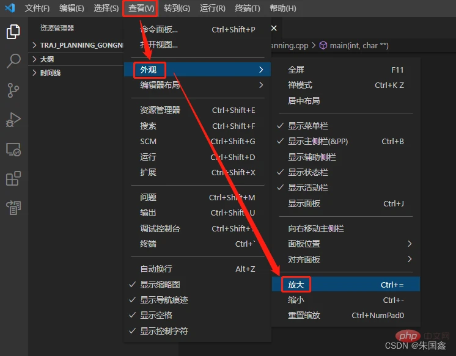456x356 pixels.
Task: Open the 终端(T) menu
Action: (248, 8)
